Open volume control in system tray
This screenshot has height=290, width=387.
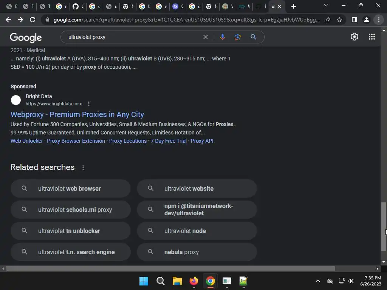click(x=350, y=281)
